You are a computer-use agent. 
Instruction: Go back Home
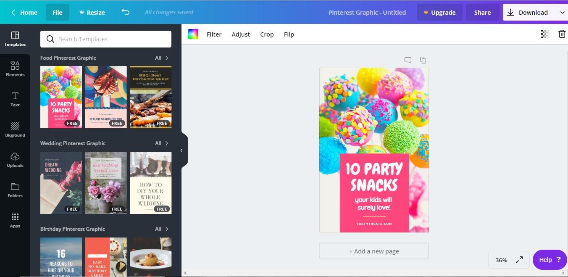coord(24,12)
